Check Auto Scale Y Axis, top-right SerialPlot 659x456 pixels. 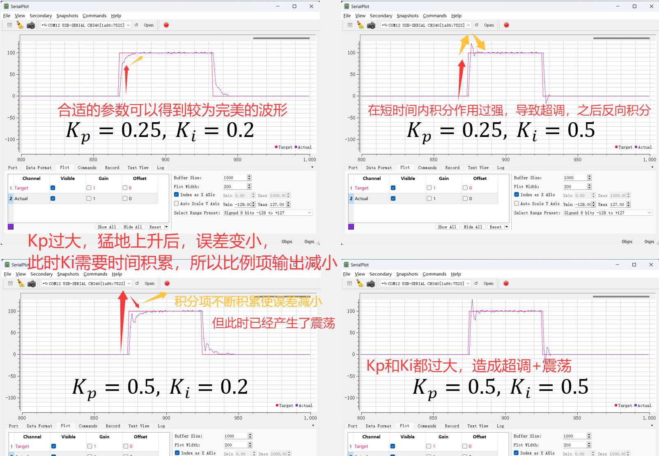tap(517, 203)
